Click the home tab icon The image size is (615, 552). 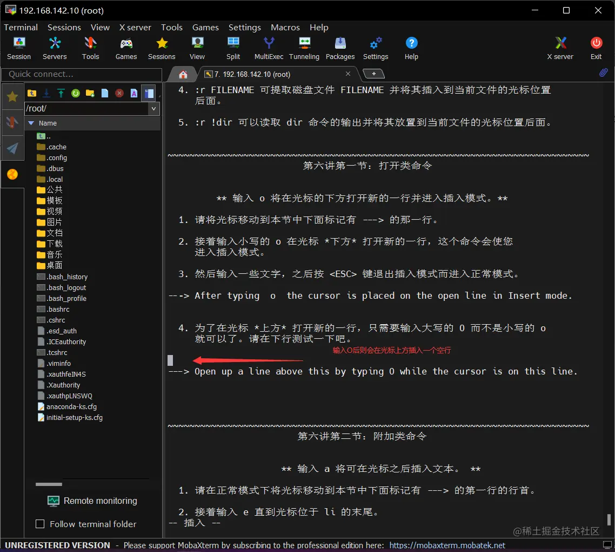pyautogui.click(x=183, y=74)
